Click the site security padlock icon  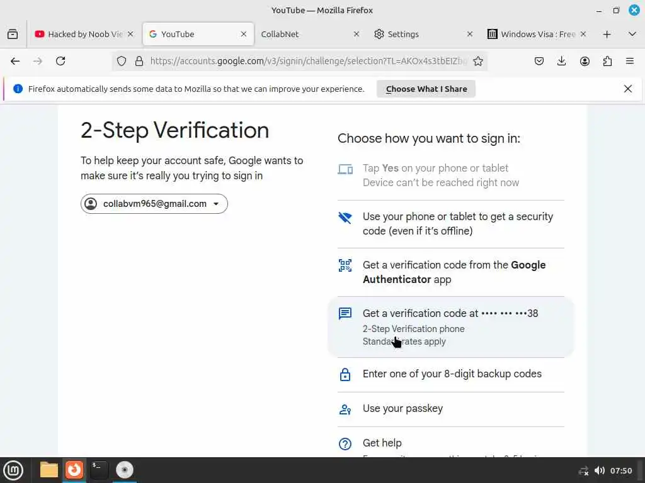pos(139,61)
